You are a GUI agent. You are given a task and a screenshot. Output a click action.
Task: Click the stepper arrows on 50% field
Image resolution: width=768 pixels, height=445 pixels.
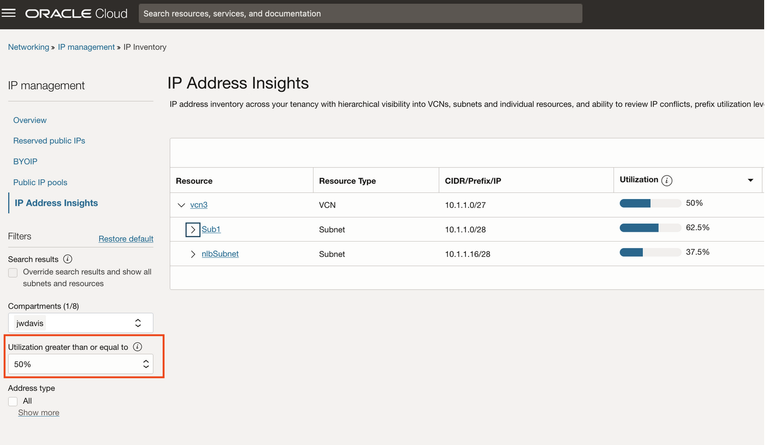(145, 364)
